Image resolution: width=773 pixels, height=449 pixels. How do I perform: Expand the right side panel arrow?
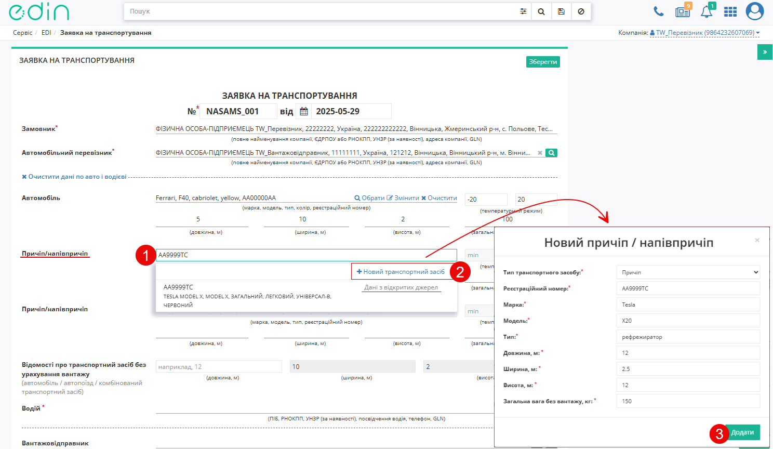pyautogui.click(x=765, y=52)
